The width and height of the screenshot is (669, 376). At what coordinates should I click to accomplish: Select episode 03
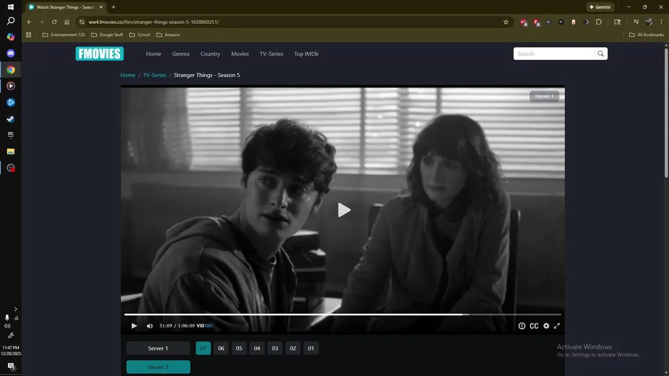point(275,348)
